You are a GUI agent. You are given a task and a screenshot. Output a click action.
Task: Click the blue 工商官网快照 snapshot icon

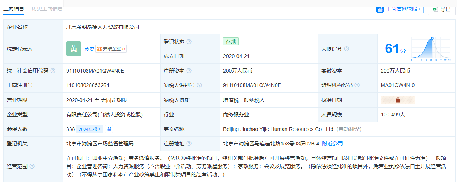coord(380,9)
